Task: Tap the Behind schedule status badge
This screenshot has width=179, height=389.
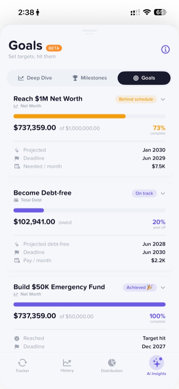Action: tap(136, 100)
